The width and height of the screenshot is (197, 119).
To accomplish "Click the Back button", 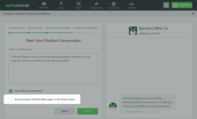I will point(65,111).
